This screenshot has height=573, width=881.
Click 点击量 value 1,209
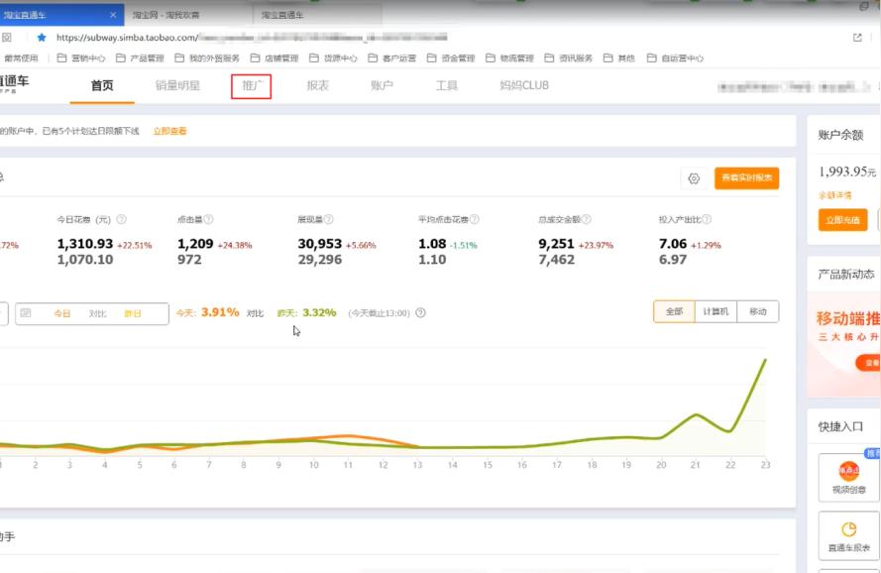[x=195, y=244]
